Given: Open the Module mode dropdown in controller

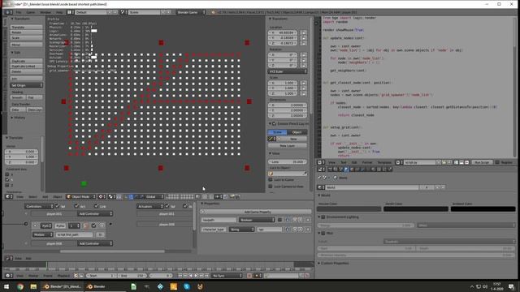Looking at the screenshot, I should click(43, 234).
